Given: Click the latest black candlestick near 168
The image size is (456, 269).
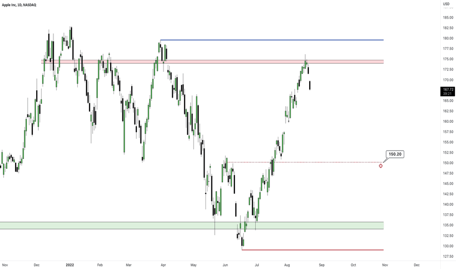Looking at the screenshot, I should click(310, 86).
